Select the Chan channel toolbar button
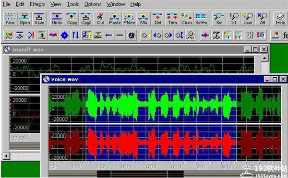The width and height of the screenshot is (288, 178). click(187, 19)
